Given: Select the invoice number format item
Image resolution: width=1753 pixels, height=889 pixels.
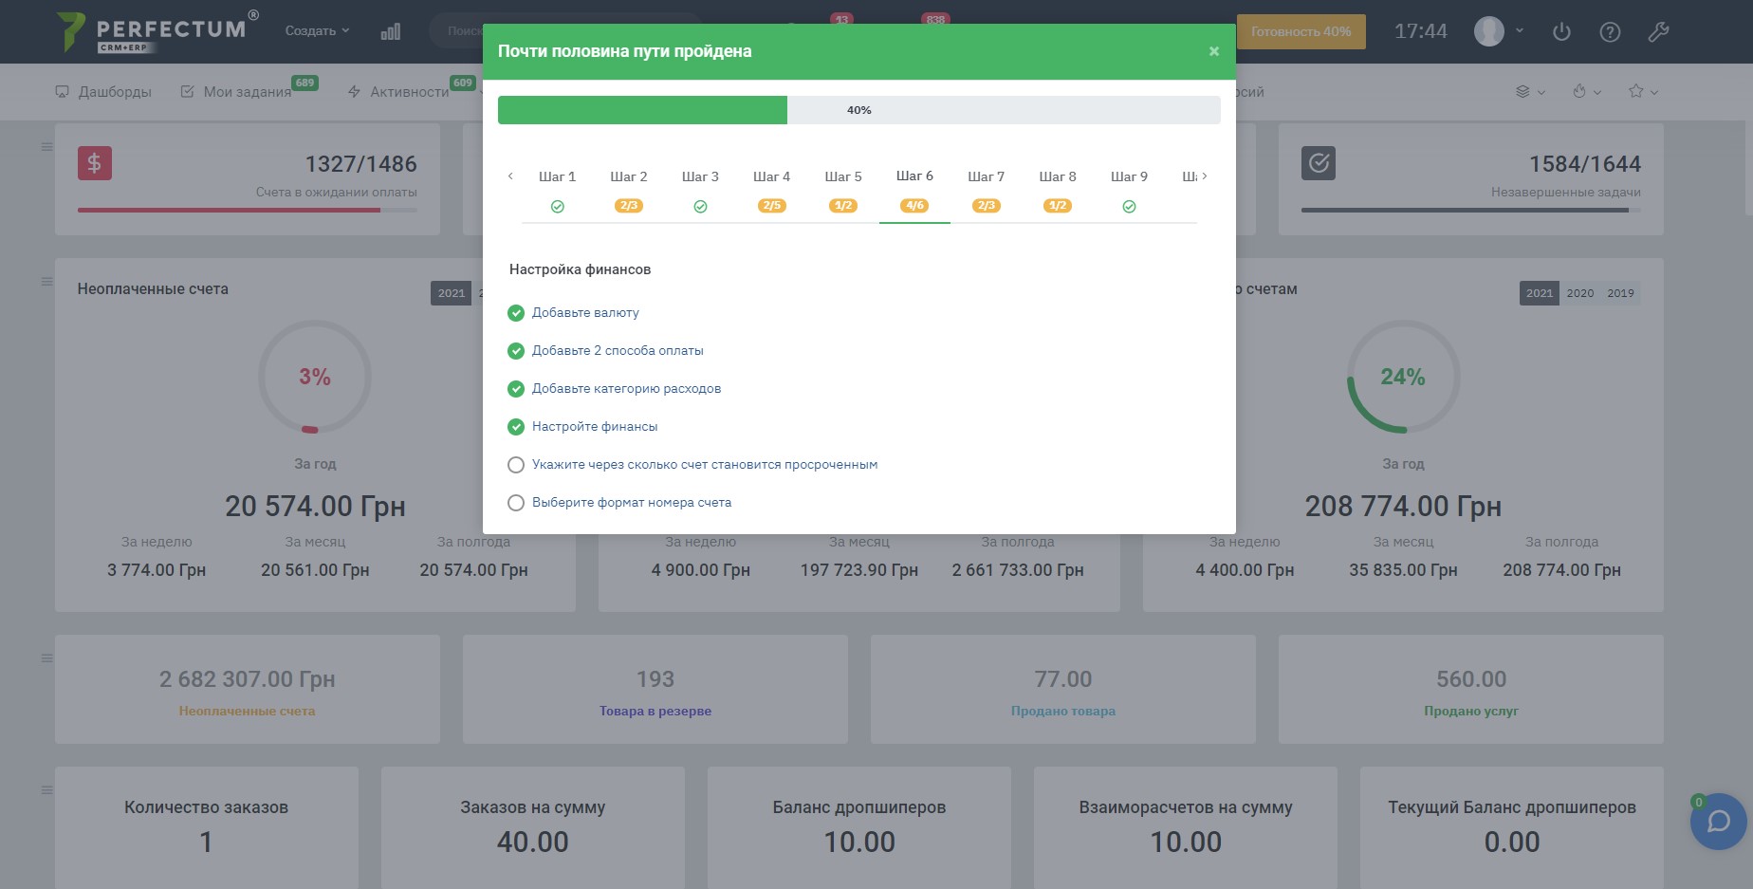Looking at the screenshot, I should (x=631, y=503).
